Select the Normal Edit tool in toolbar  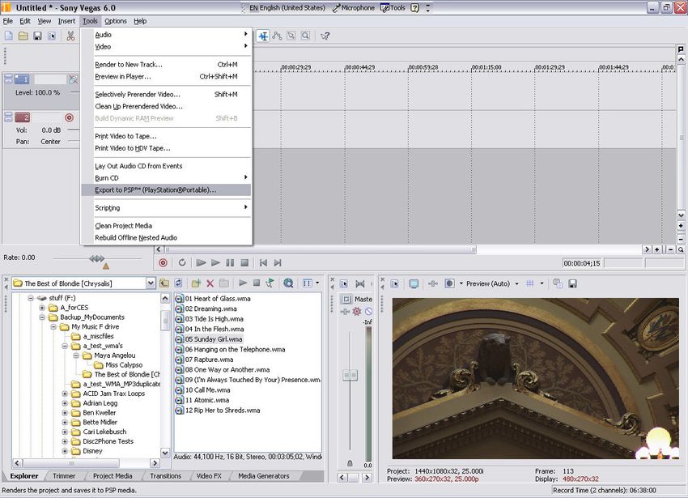(x=263, y=36)
